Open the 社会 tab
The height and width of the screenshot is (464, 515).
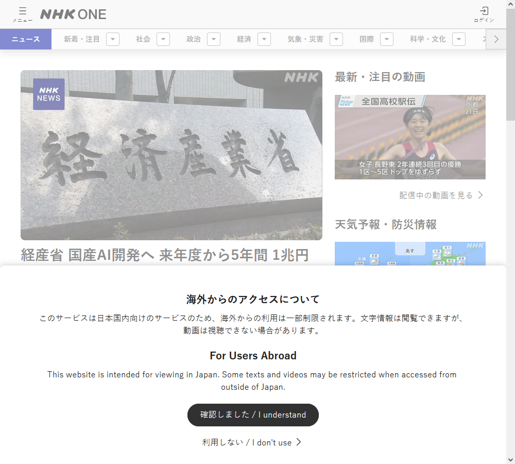pyautogui.click(x=143, y=39)
